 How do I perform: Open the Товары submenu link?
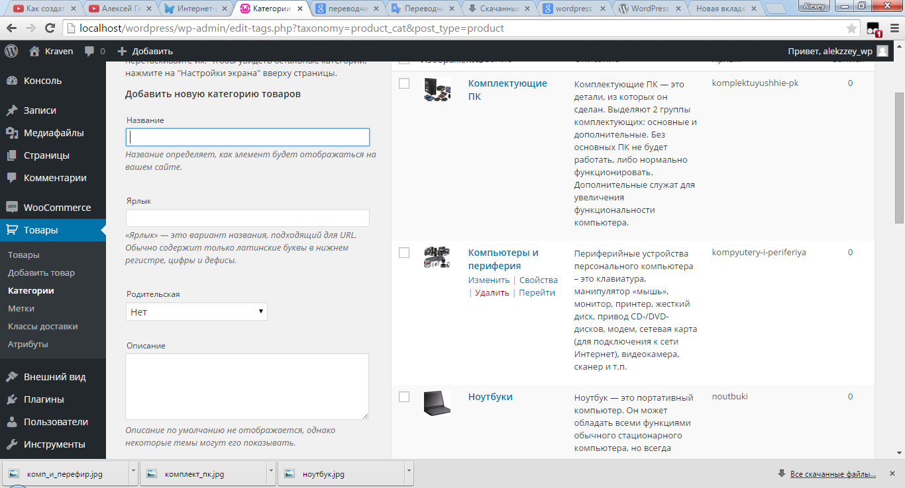click(x=24, y=255)
